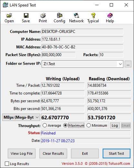Image resolution: width=134 pixels, height=168 pixels.
Task: Browse for folder with the ellipsis button
Action: 128,64
